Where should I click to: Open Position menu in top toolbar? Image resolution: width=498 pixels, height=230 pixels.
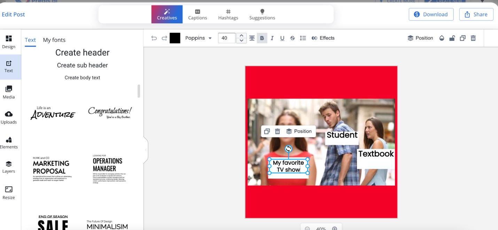click(420, 38)
